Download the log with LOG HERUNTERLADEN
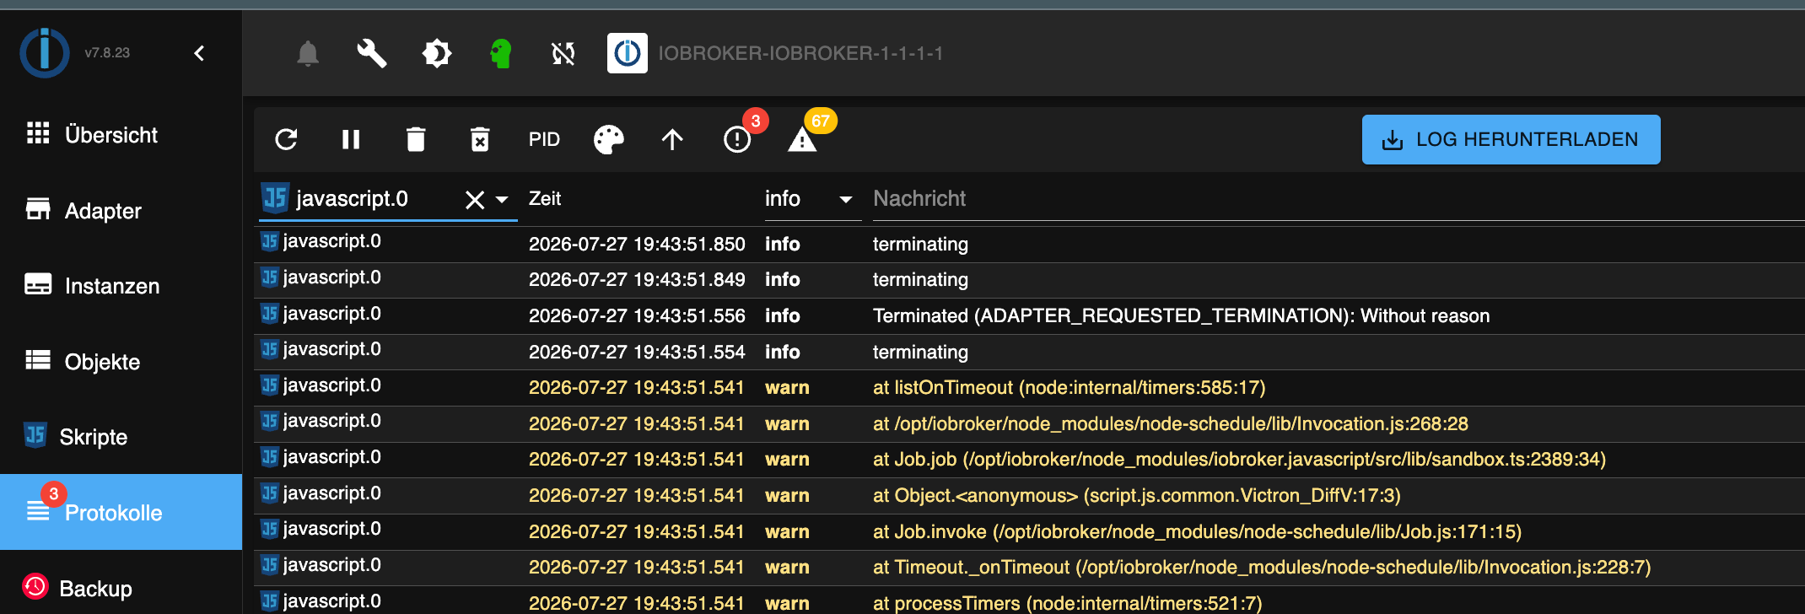Image resolution: width=1805 pixels, height=614 pixels. (1511, 139)
